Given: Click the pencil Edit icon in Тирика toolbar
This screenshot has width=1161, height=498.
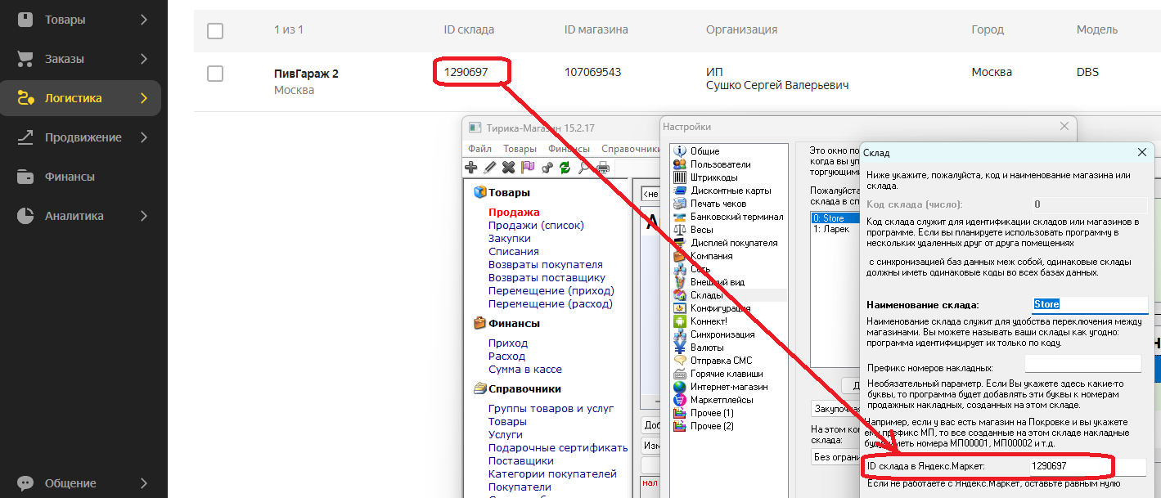Looking at the screenshot, I should (489, 168).
